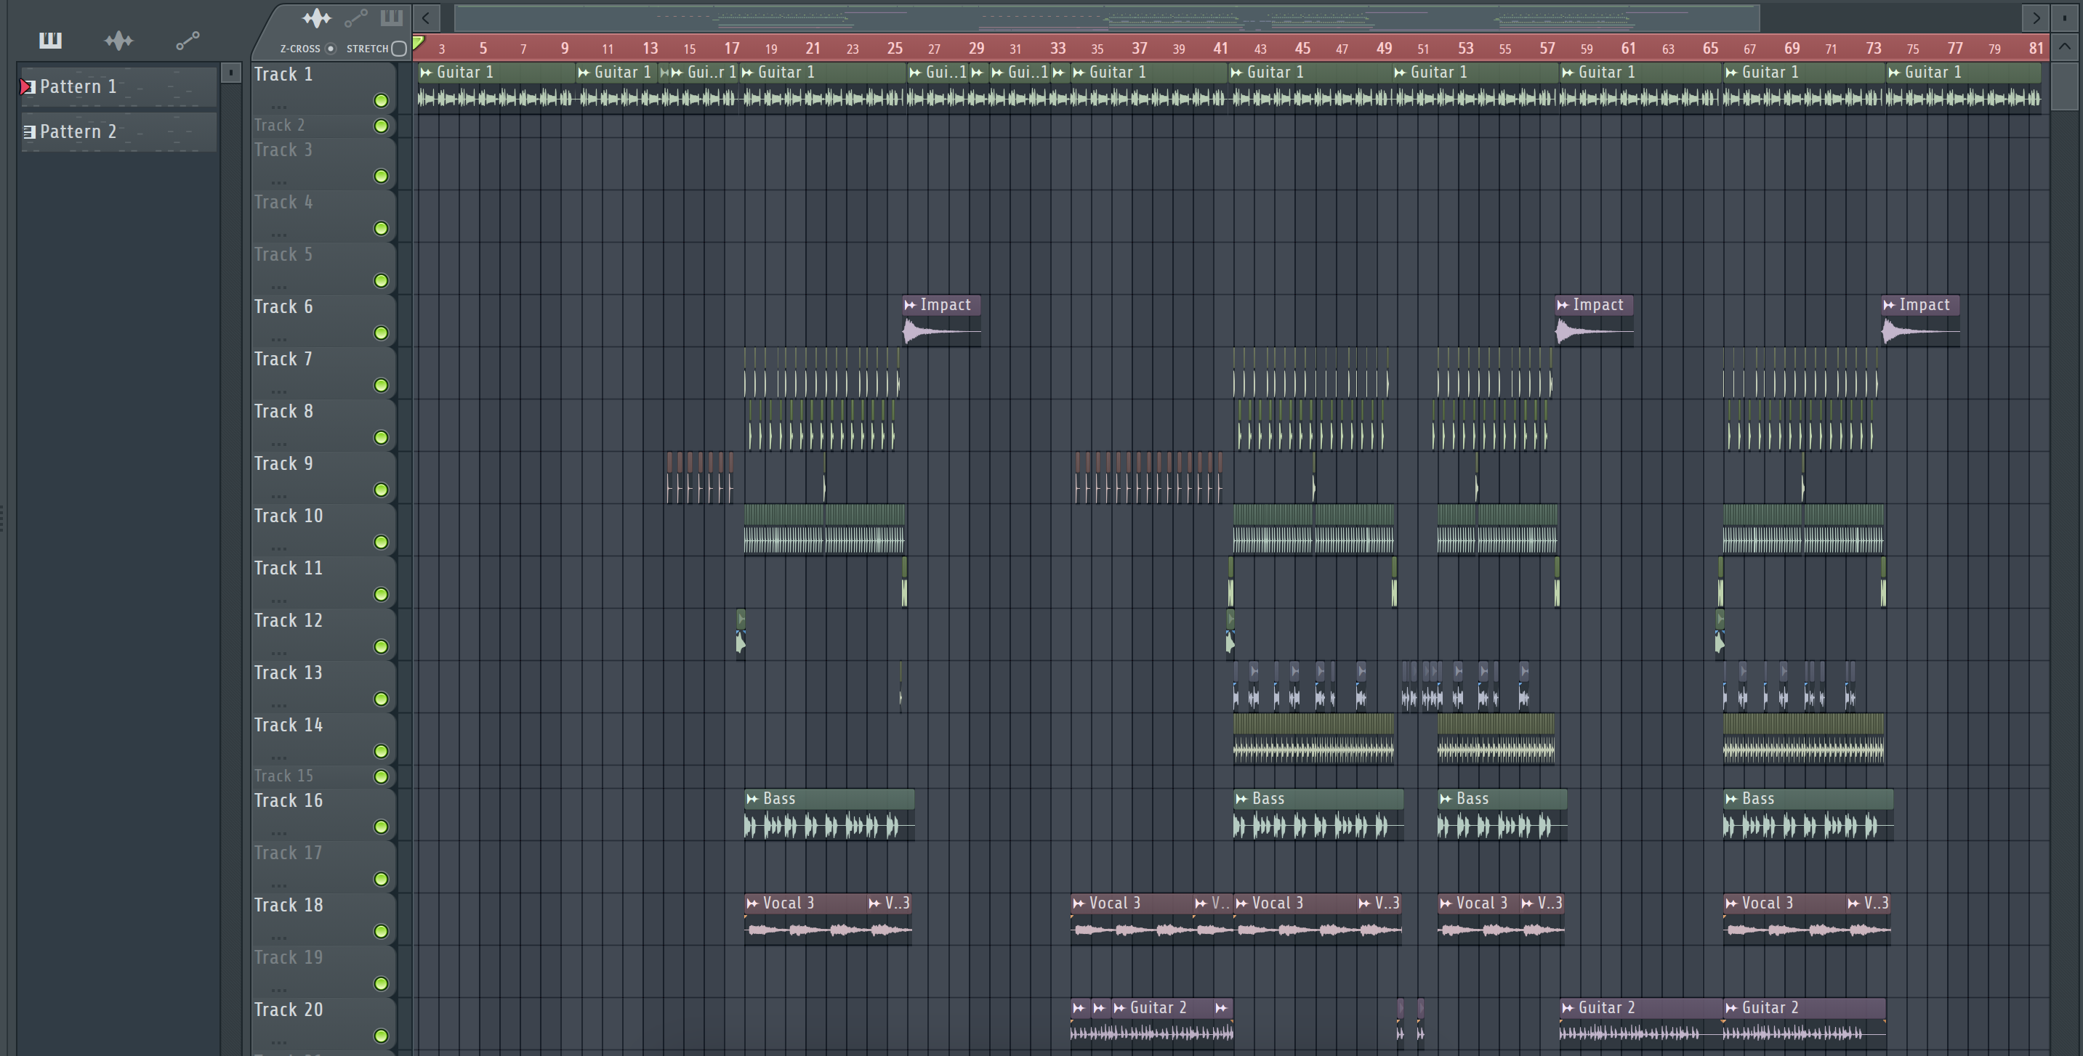Open the first Bass clip menu on Track 16

click(752, 799)
